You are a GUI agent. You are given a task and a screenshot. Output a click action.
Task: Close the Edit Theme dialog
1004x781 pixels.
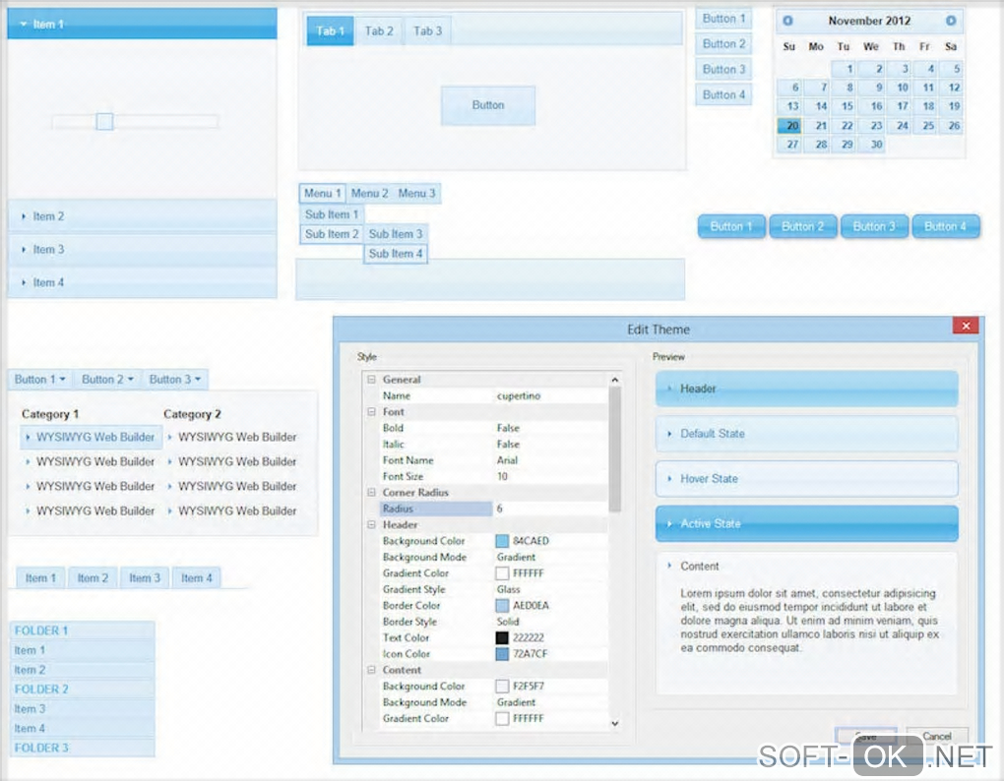pyautogui.click(x=966, y=326)
